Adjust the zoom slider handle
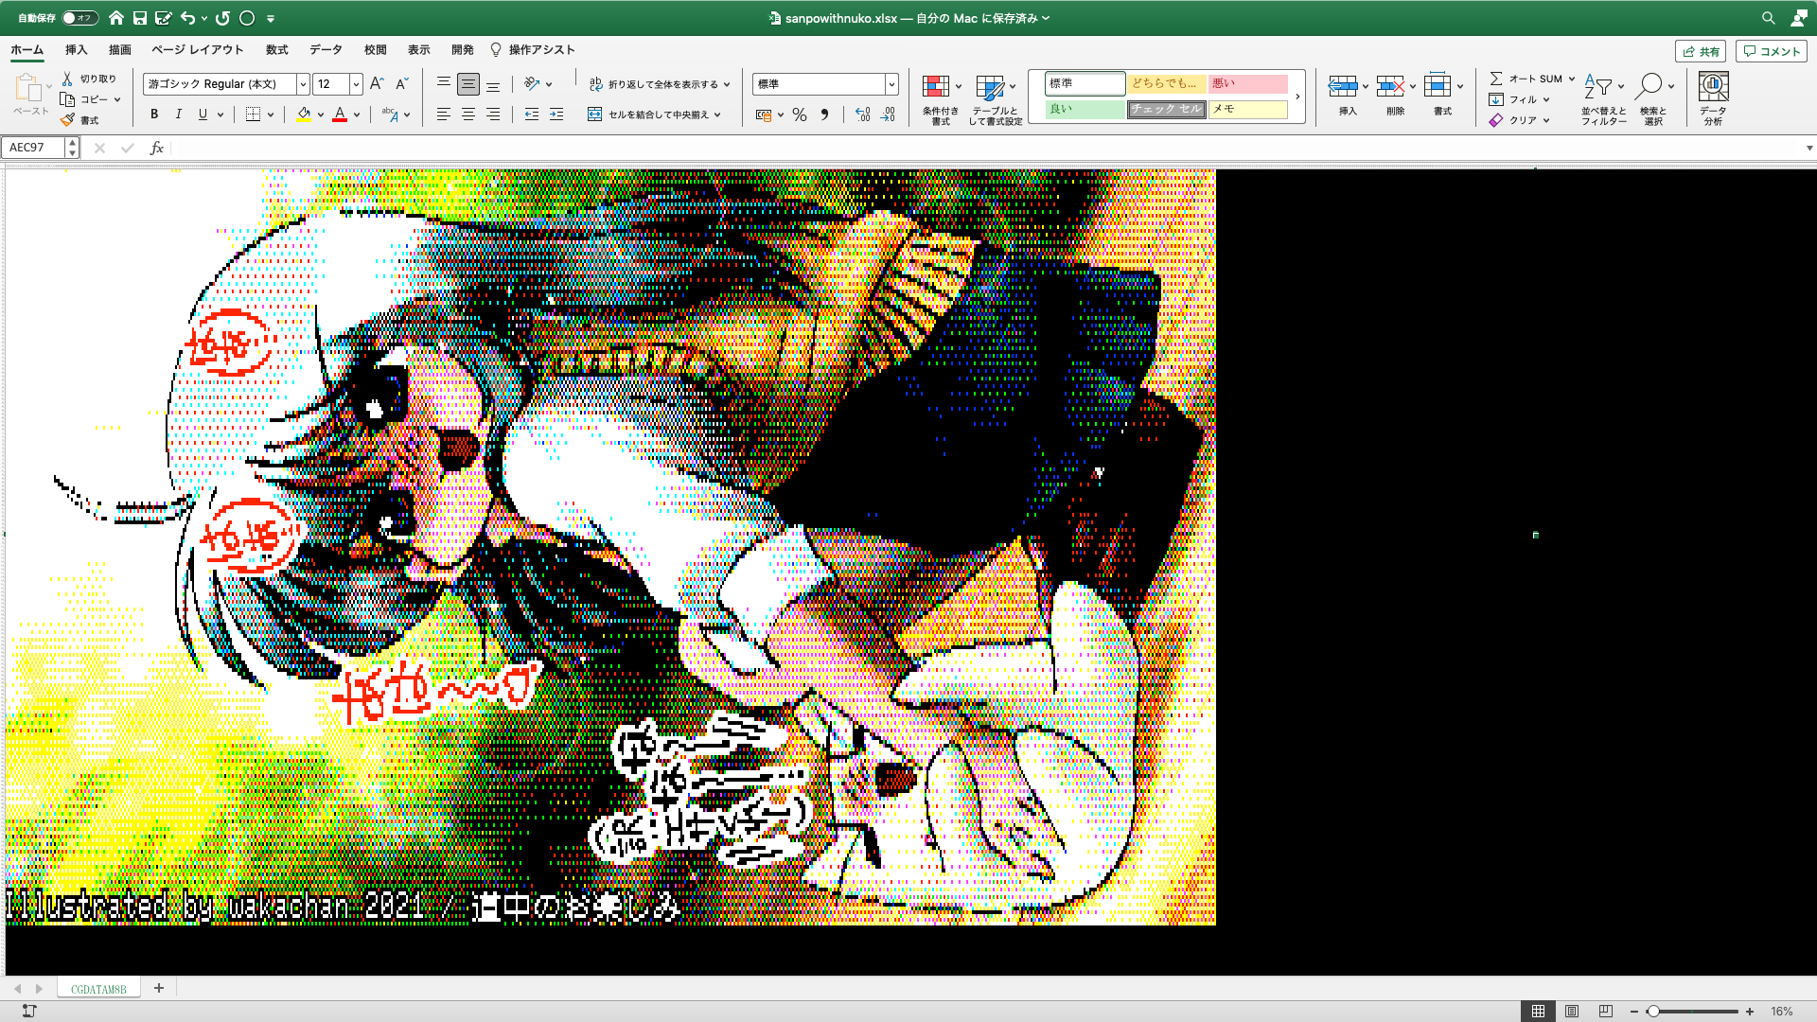This screenshot has width=1817, height=1022. (x=1652, y=1012)
